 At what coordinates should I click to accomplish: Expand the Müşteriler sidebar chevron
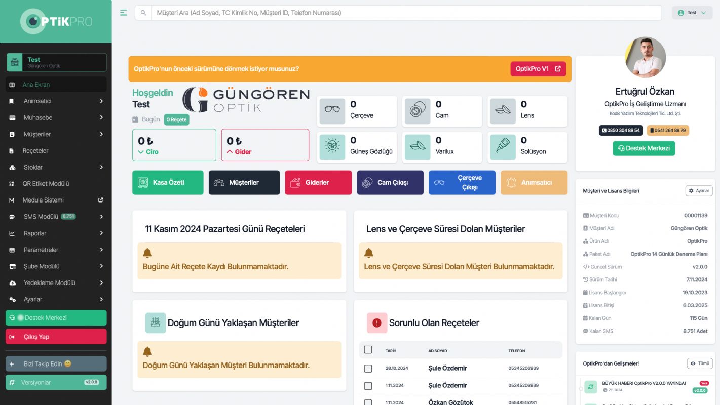101,134
